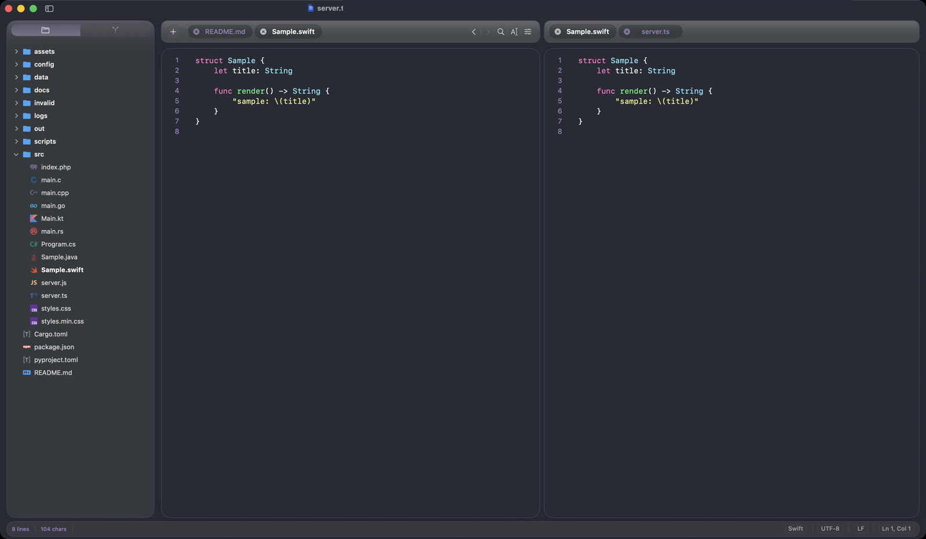Click the Java icon for Sample.java
Screen dimensions: 926x539
[34, 257]
